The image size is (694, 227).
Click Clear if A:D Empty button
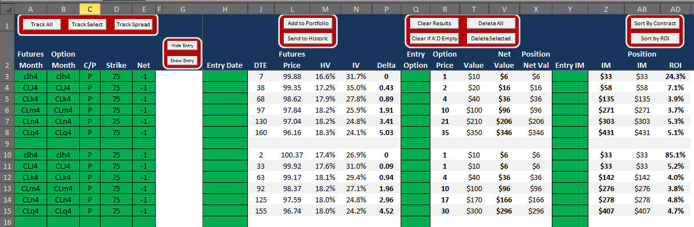434,38
